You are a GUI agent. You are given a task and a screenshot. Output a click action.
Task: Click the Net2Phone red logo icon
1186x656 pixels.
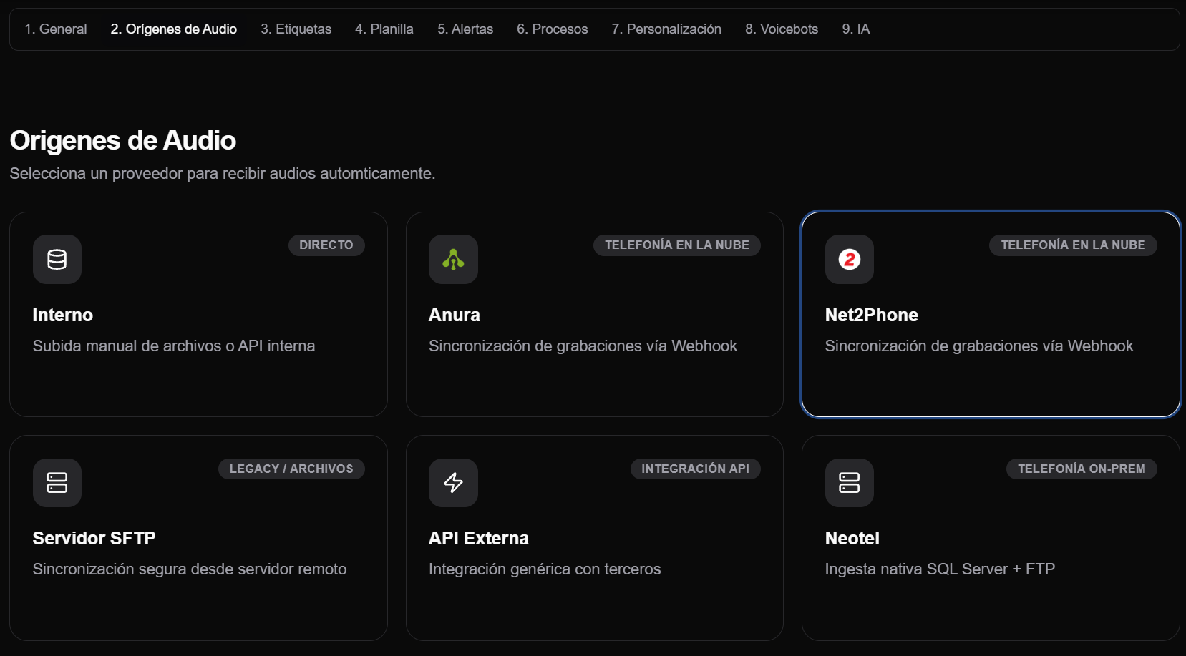(850, 259)
